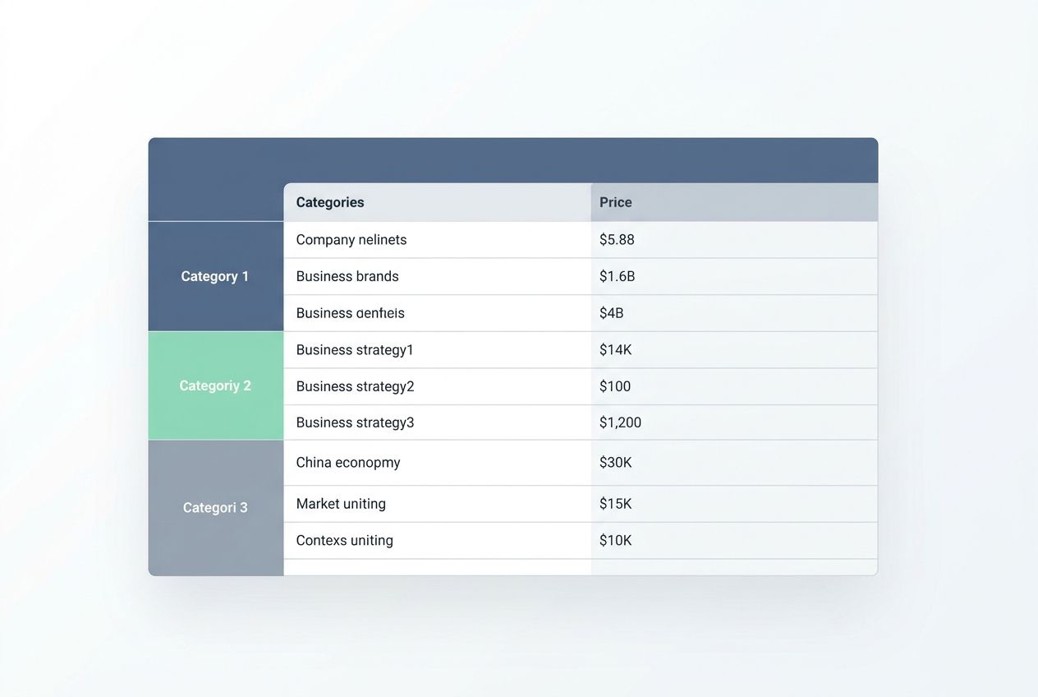The image size is (1038, 697).
Task: Select the $5.88 price cell
Action: (616, 239)
